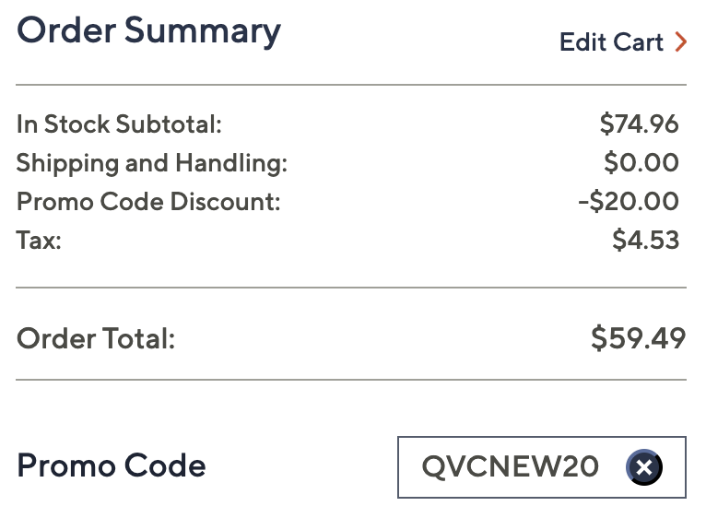Viewport: 706px width, 518px height.
Task: Click the Edit Cart link
Action: coord(611,42)
